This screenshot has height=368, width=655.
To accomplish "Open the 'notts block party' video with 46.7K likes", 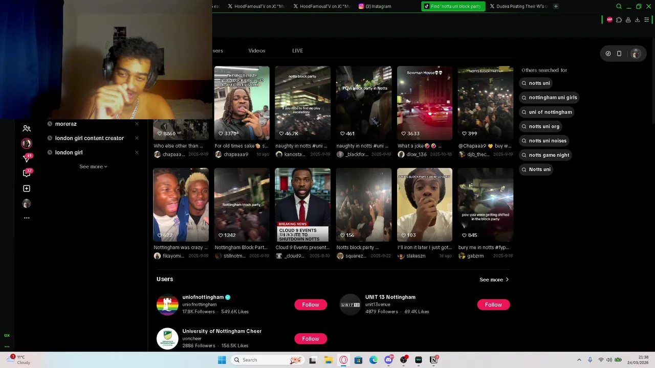I will coord(302,103).
